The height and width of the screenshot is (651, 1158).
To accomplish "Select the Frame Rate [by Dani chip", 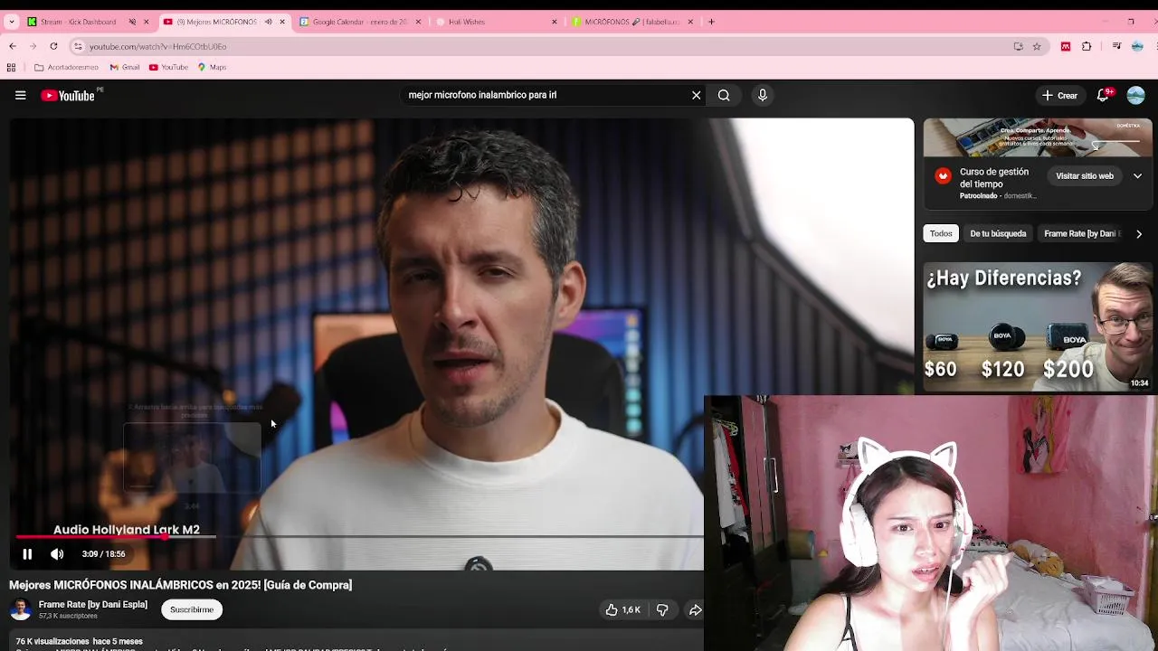I will [x=1082, y=234].
